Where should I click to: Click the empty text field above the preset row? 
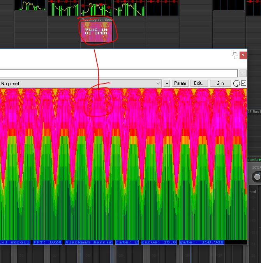click(x=118, y=73)
